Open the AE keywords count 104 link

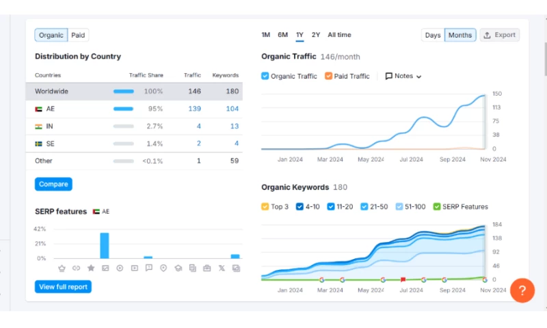(x=232, y=109)
